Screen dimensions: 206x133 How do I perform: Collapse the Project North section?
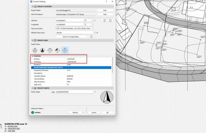(32, 88)
